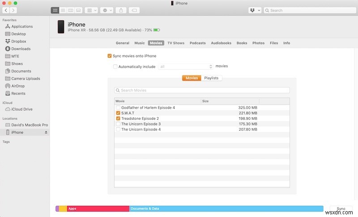Open Camera Uploads in the sidebar
The width and height of the screenshot is (358, 217).
[26, 78]
